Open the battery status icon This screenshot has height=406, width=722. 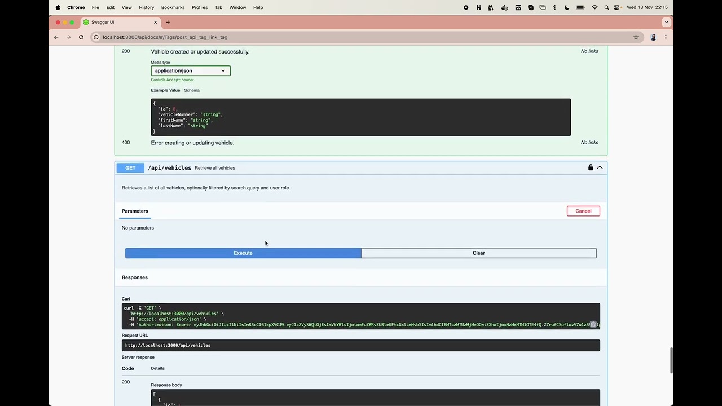(x=580, y=7)
